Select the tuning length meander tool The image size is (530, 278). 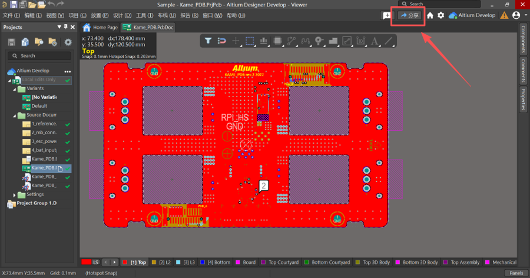coord(305,41)
